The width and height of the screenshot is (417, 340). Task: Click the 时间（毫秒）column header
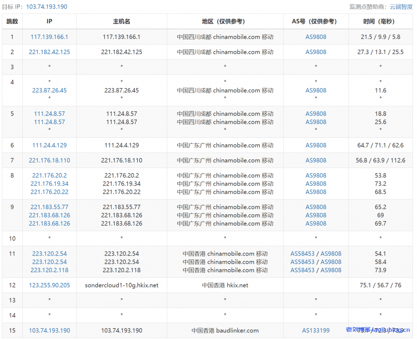(x=380, y=22)
